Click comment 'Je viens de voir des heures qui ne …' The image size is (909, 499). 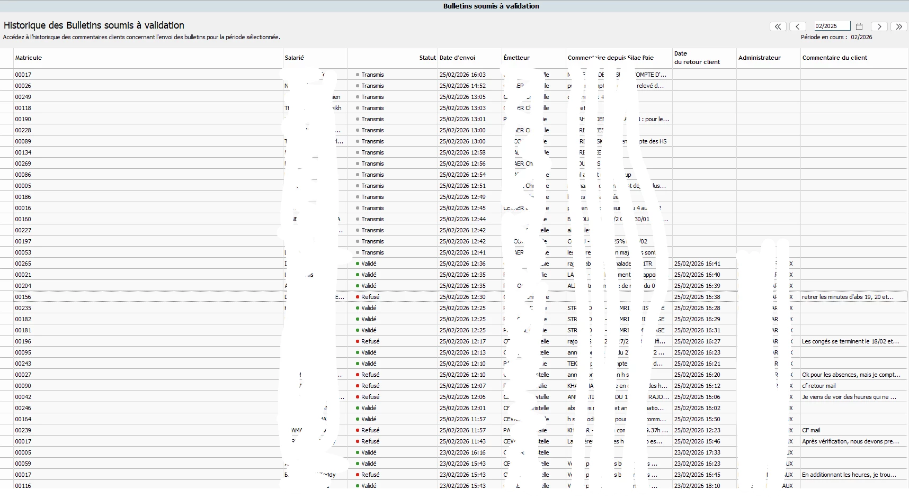(849, 397)
